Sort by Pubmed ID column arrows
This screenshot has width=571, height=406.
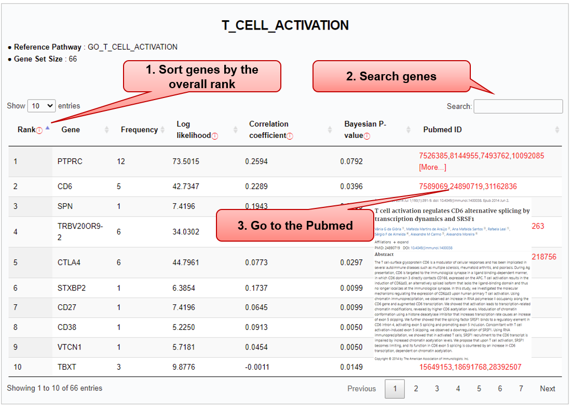[x=557, y=130]
